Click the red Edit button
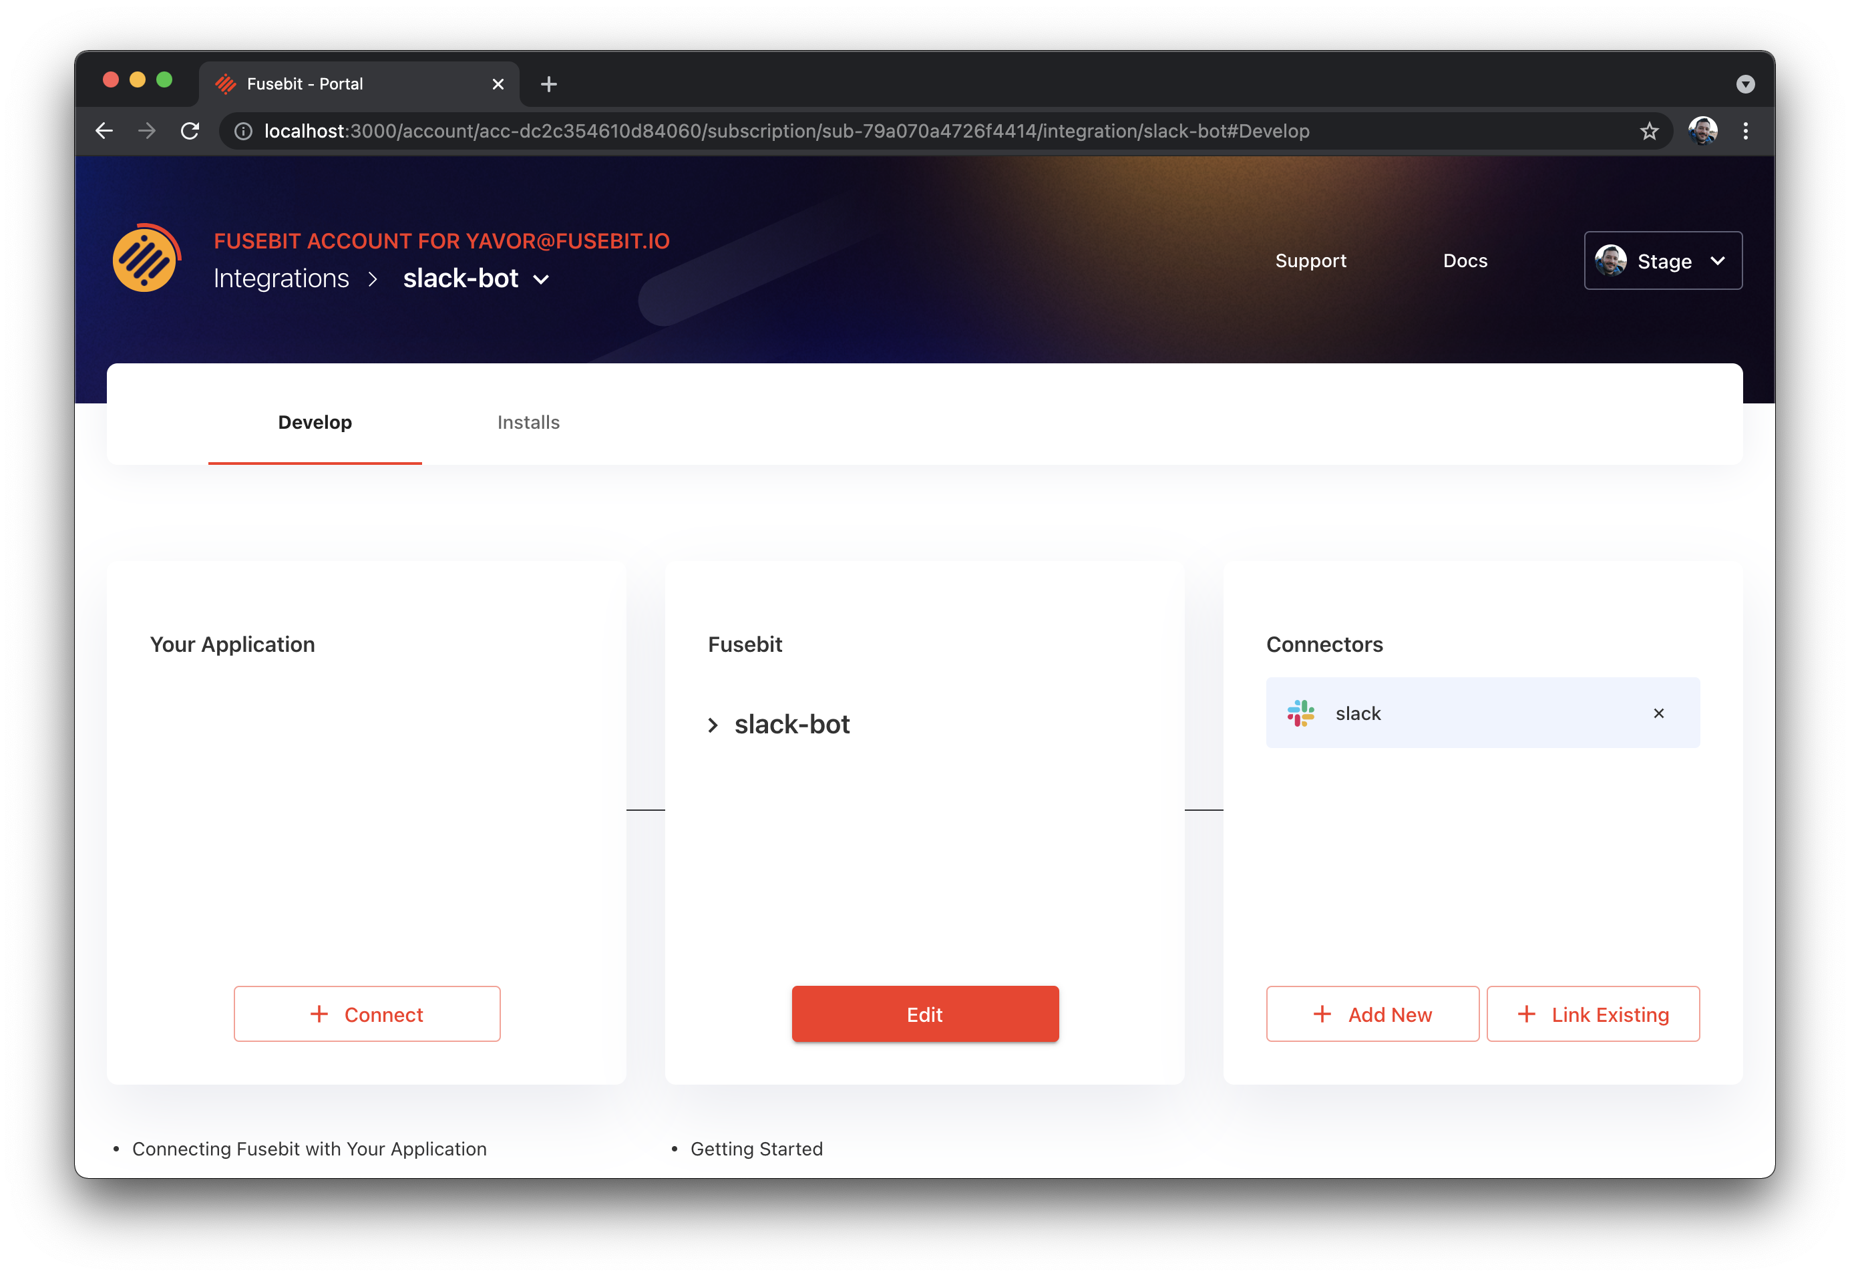This screenshot has height=1277, width=1850. 924,1014
